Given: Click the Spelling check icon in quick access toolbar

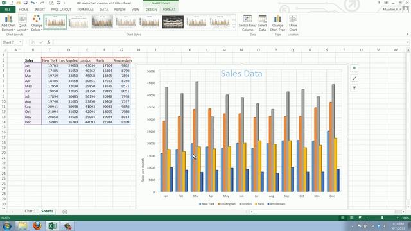Looking at the screenshot, I should click(x=58, y=3).
